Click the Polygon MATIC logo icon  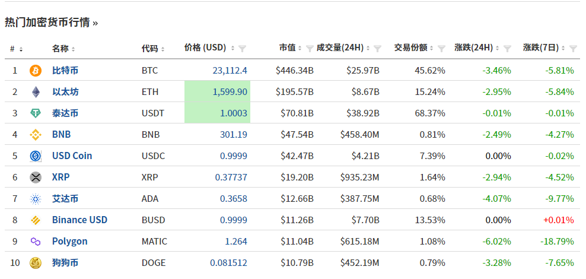point(36,242)
